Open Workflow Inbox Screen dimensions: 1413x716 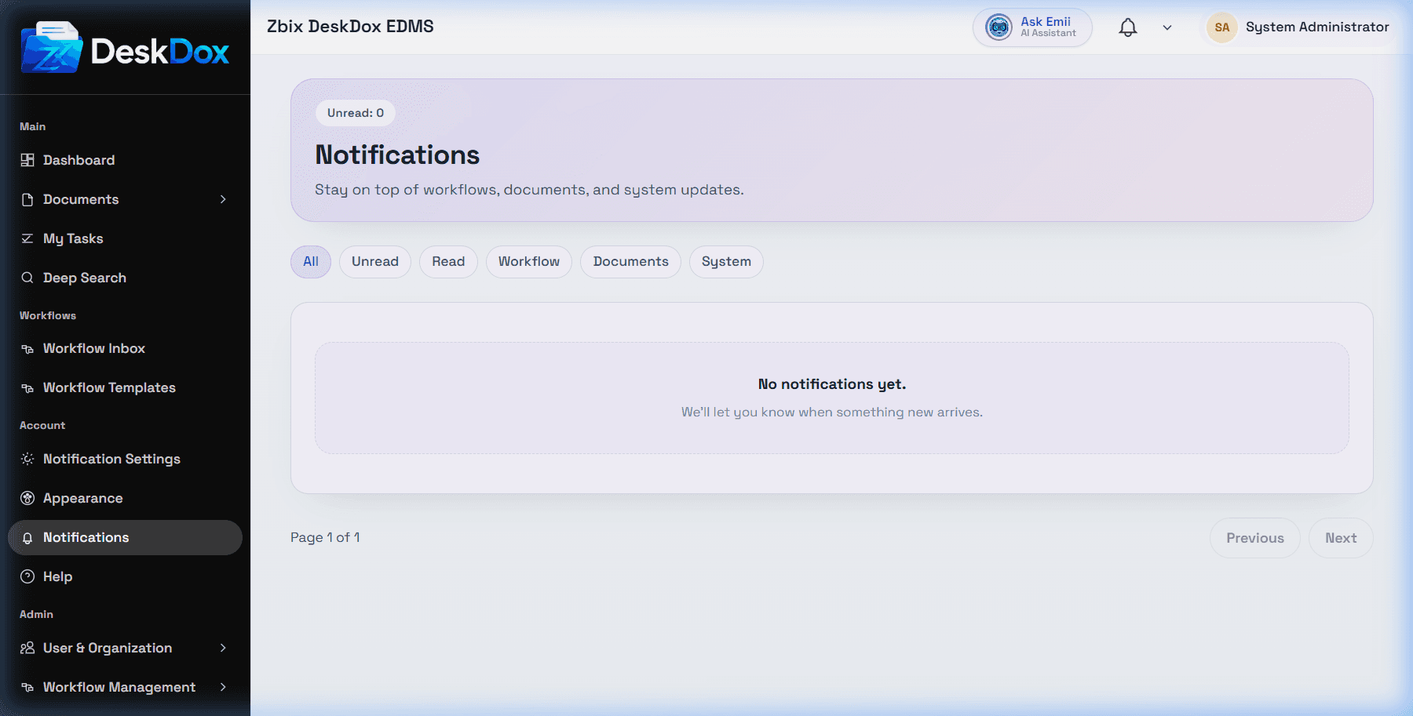125,348
